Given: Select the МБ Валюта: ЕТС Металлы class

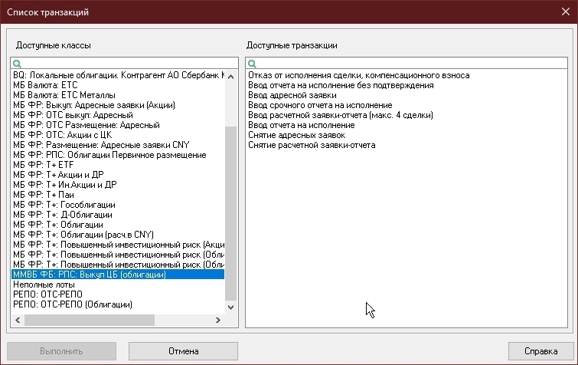Looking at the screenshot, I should click(118, 95).
